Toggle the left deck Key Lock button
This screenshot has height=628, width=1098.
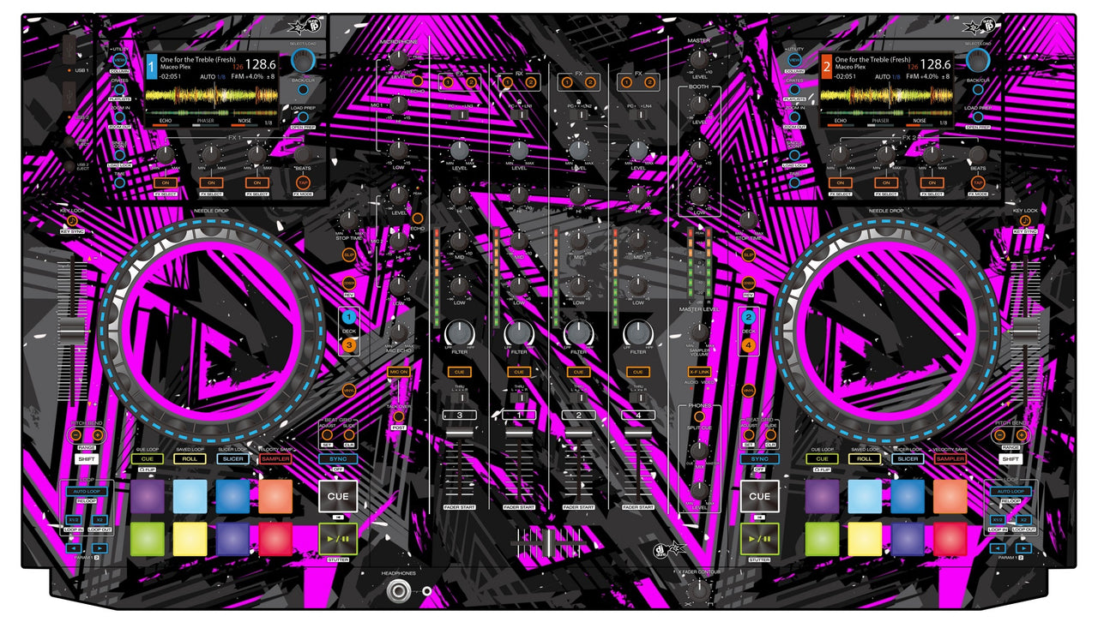(x=75, y=221)
